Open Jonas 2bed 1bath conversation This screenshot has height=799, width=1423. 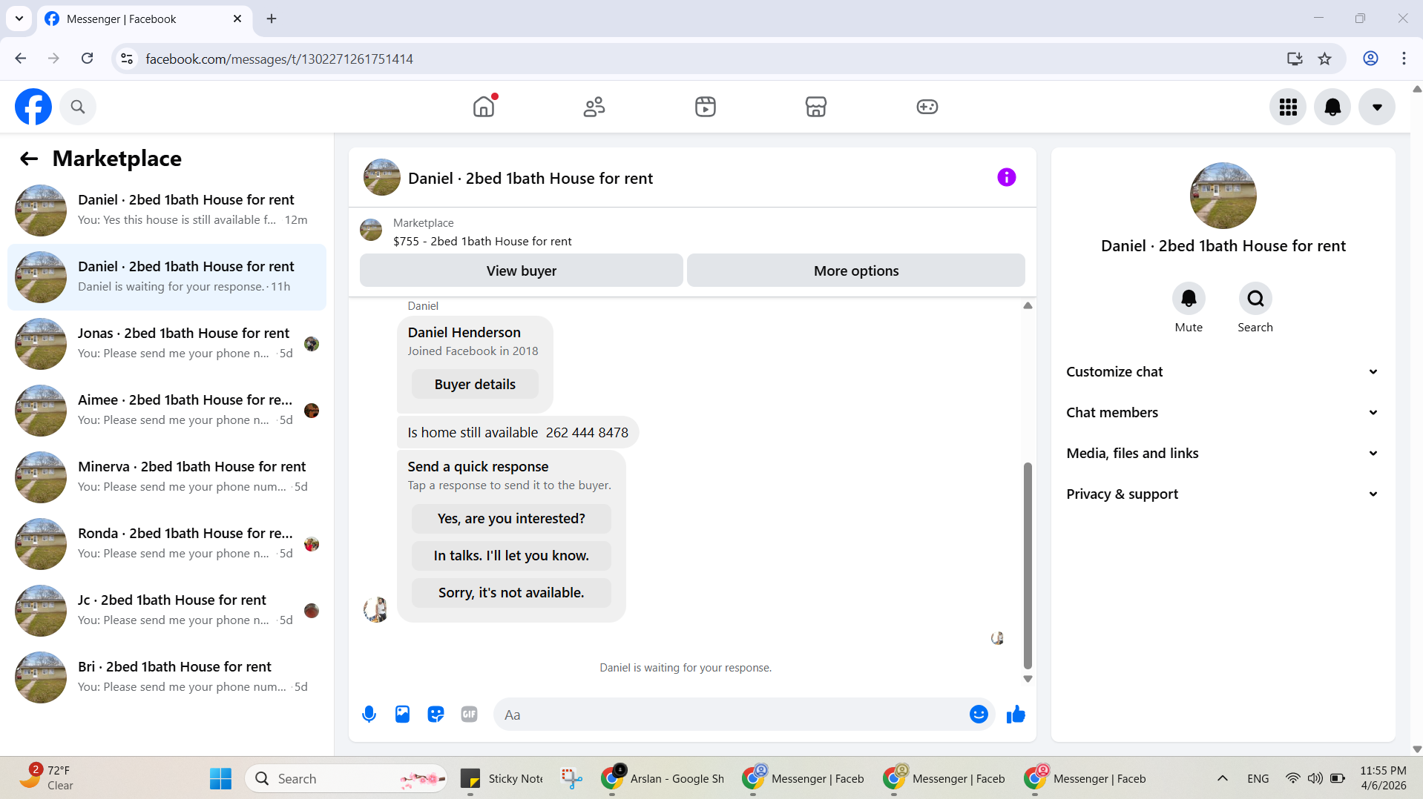[167, 344]
